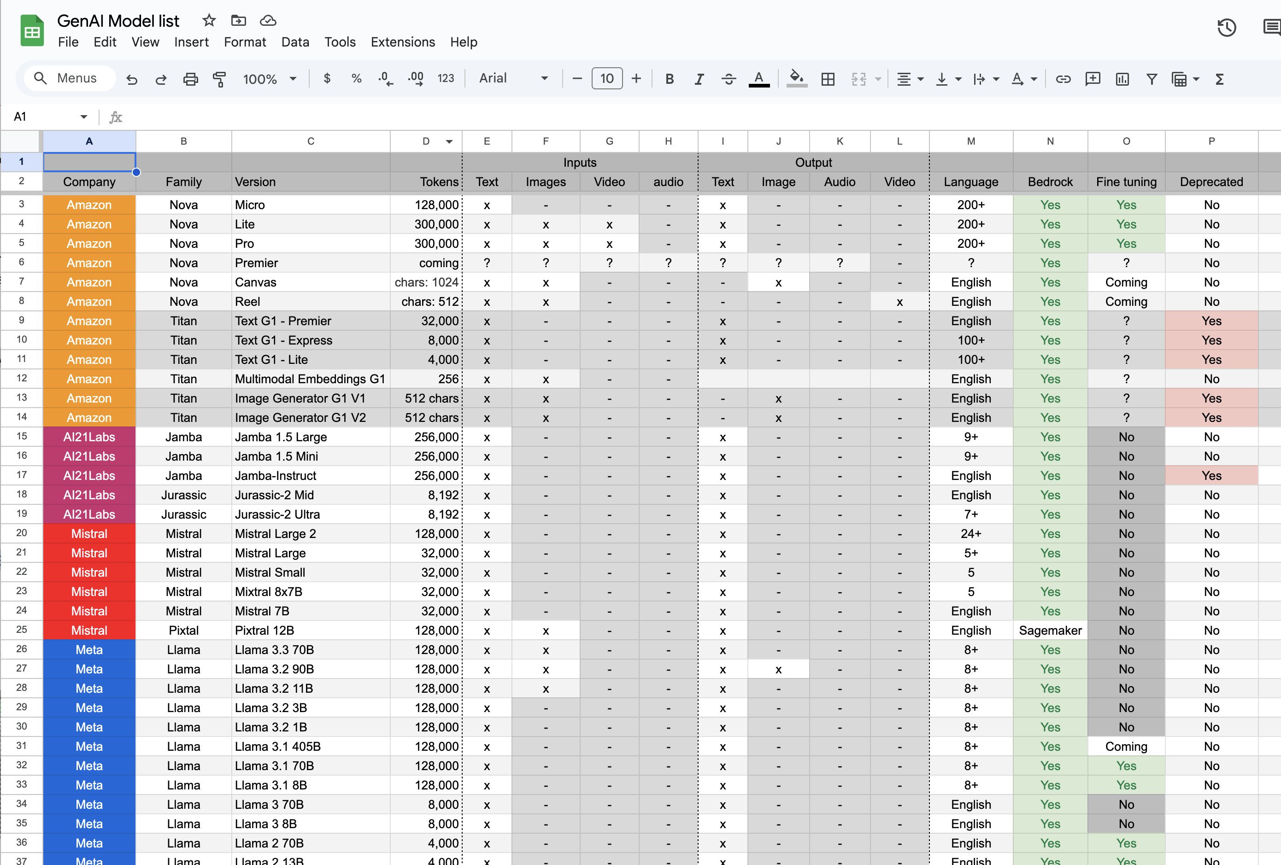The width and height of the screenshot is (1281, 865).
Task: Open the Tools menu
Action: (x=340, y=42)
